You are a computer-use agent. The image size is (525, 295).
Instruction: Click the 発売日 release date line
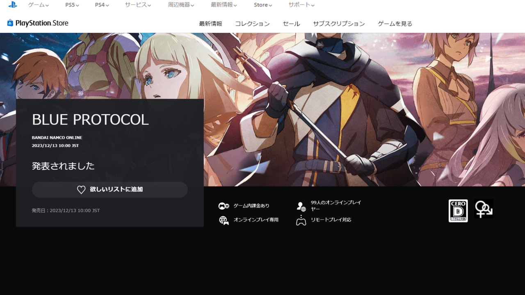point(66,211)
